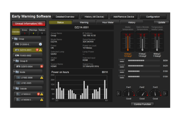
Task: Select the Notices filter tab
Action: 42,32
